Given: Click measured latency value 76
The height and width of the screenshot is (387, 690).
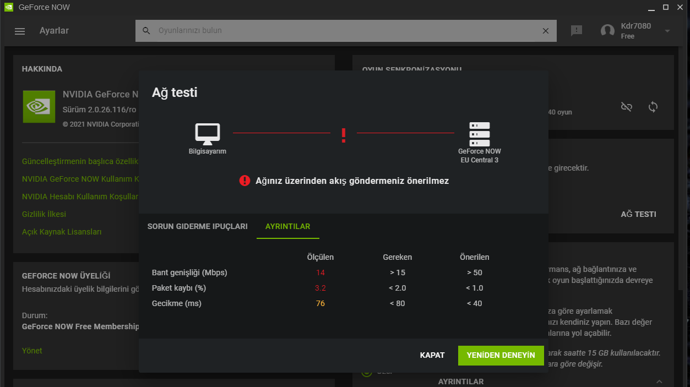Looking at the screenshot, I should click(x=320, y=303).
